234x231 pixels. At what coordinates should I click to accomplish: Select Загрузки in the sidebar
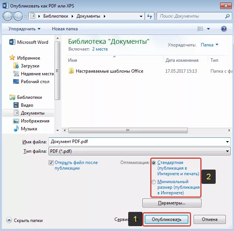[30, 66]
